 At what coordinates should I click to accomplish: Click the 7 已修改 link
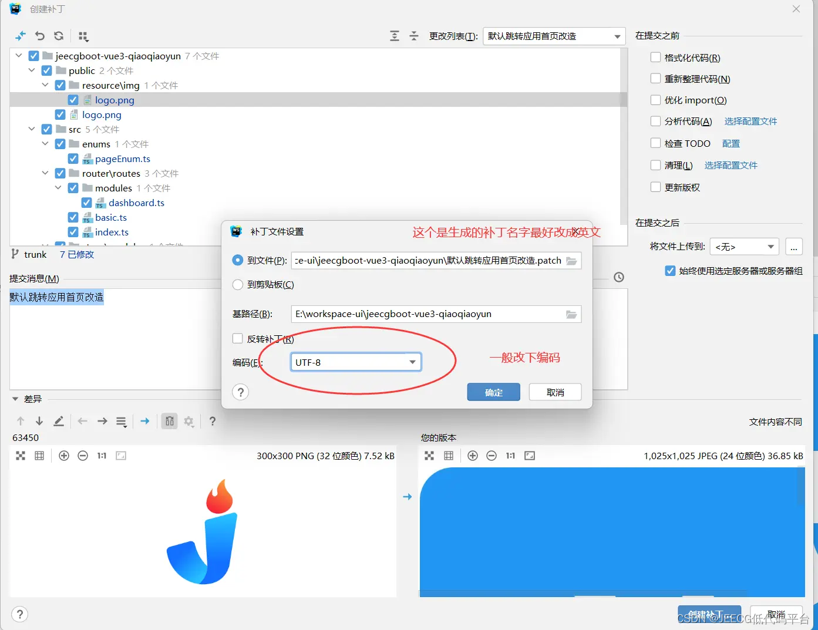pos(77,254)
